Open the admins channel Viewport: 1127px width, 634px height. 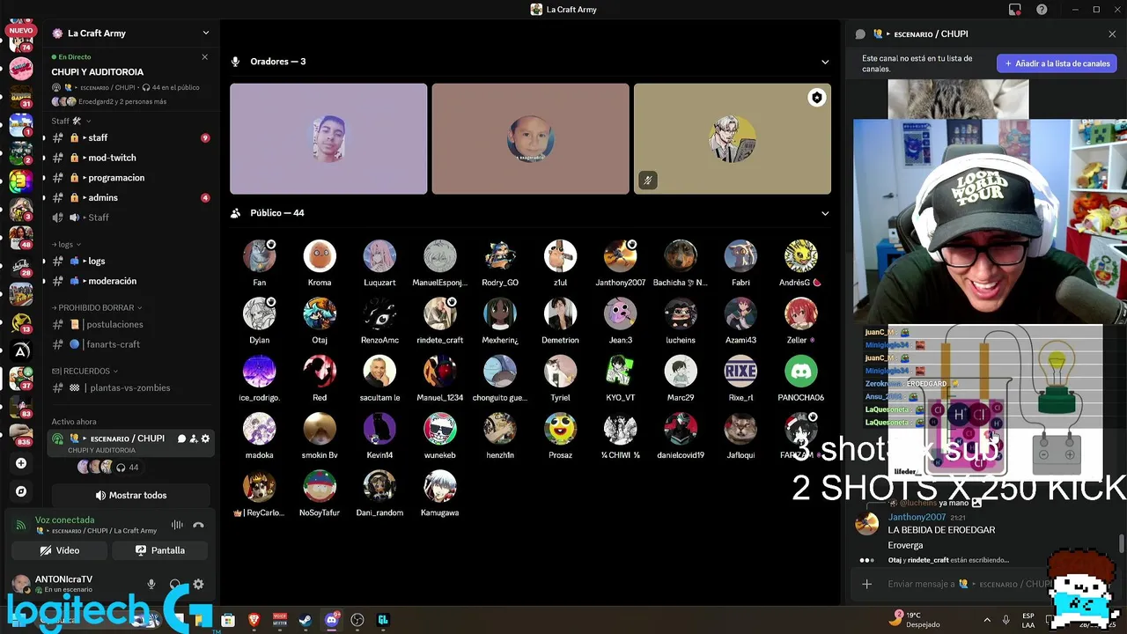coord(129,197)
